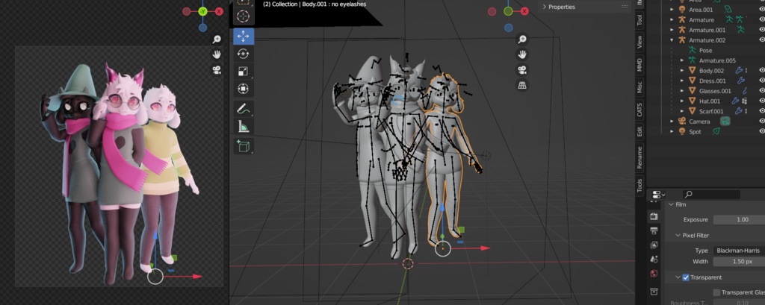Hide Armature.001 via eye icon

click(x=761, y=30)
